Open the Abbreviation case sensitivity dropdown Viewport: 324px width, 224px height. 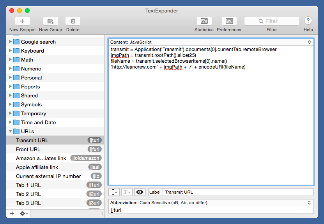pyautogui.click(x=211, y=203)
